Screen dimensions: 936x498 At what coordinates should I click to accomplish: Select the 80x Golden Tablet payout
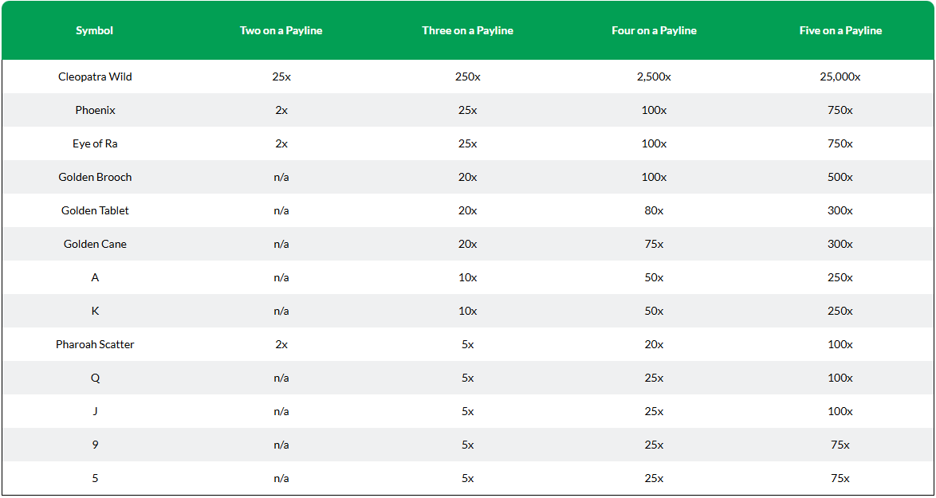click(655, 210)
